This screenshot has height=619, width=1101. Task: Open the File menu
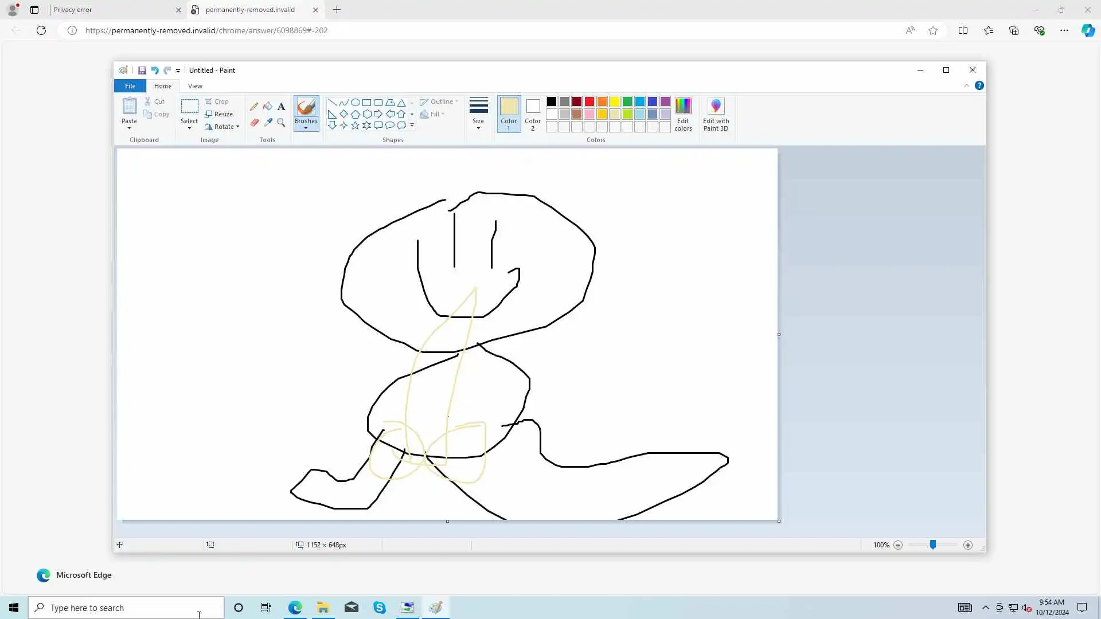[x=130, y=86]
